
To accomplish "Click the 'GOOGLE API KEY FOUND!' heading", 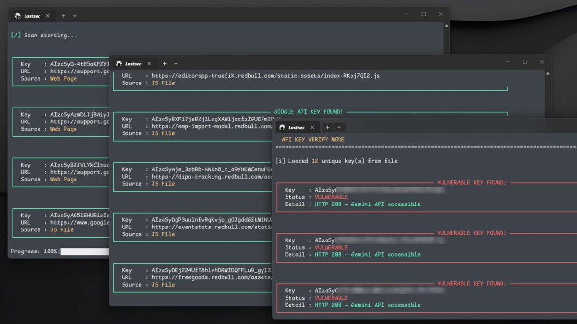I will (x=309, y=112).
